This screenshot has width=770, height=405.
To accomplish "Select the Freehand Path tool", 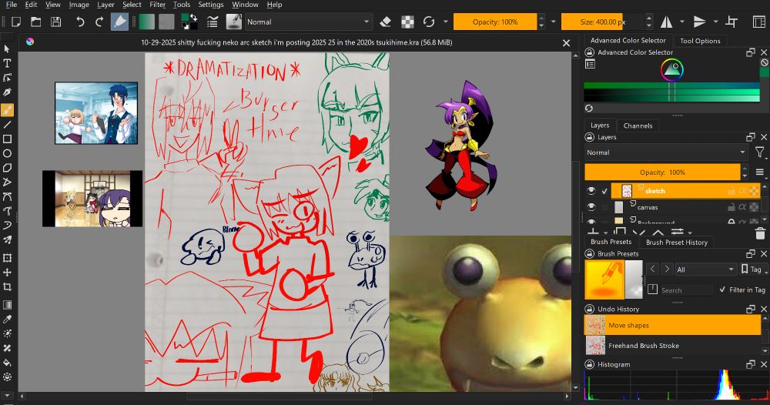I will pyautogui.click(x=7, y=211).
